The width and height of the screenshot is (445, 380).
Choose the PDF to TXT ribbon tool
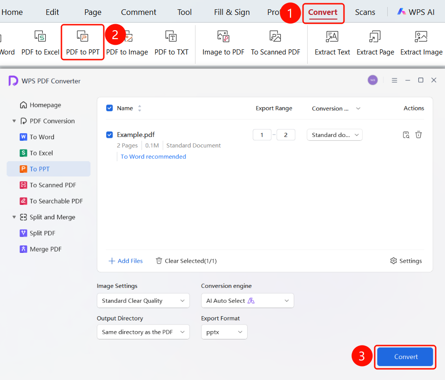pyautogui.click(x=171, y=42)
